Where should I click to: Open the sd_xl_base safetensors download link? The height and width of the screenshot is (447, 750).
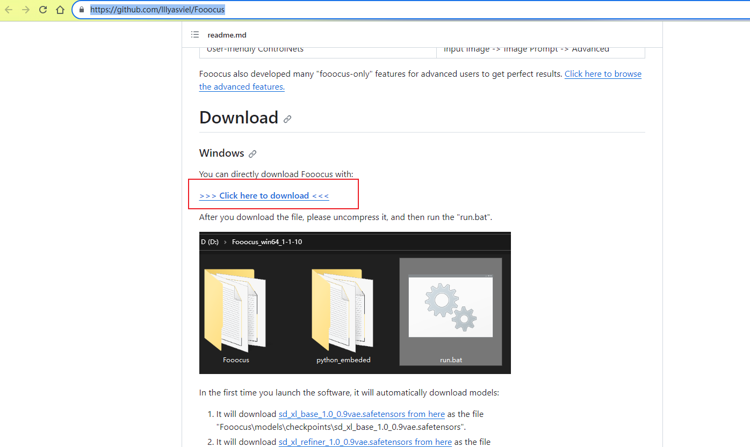361,414
